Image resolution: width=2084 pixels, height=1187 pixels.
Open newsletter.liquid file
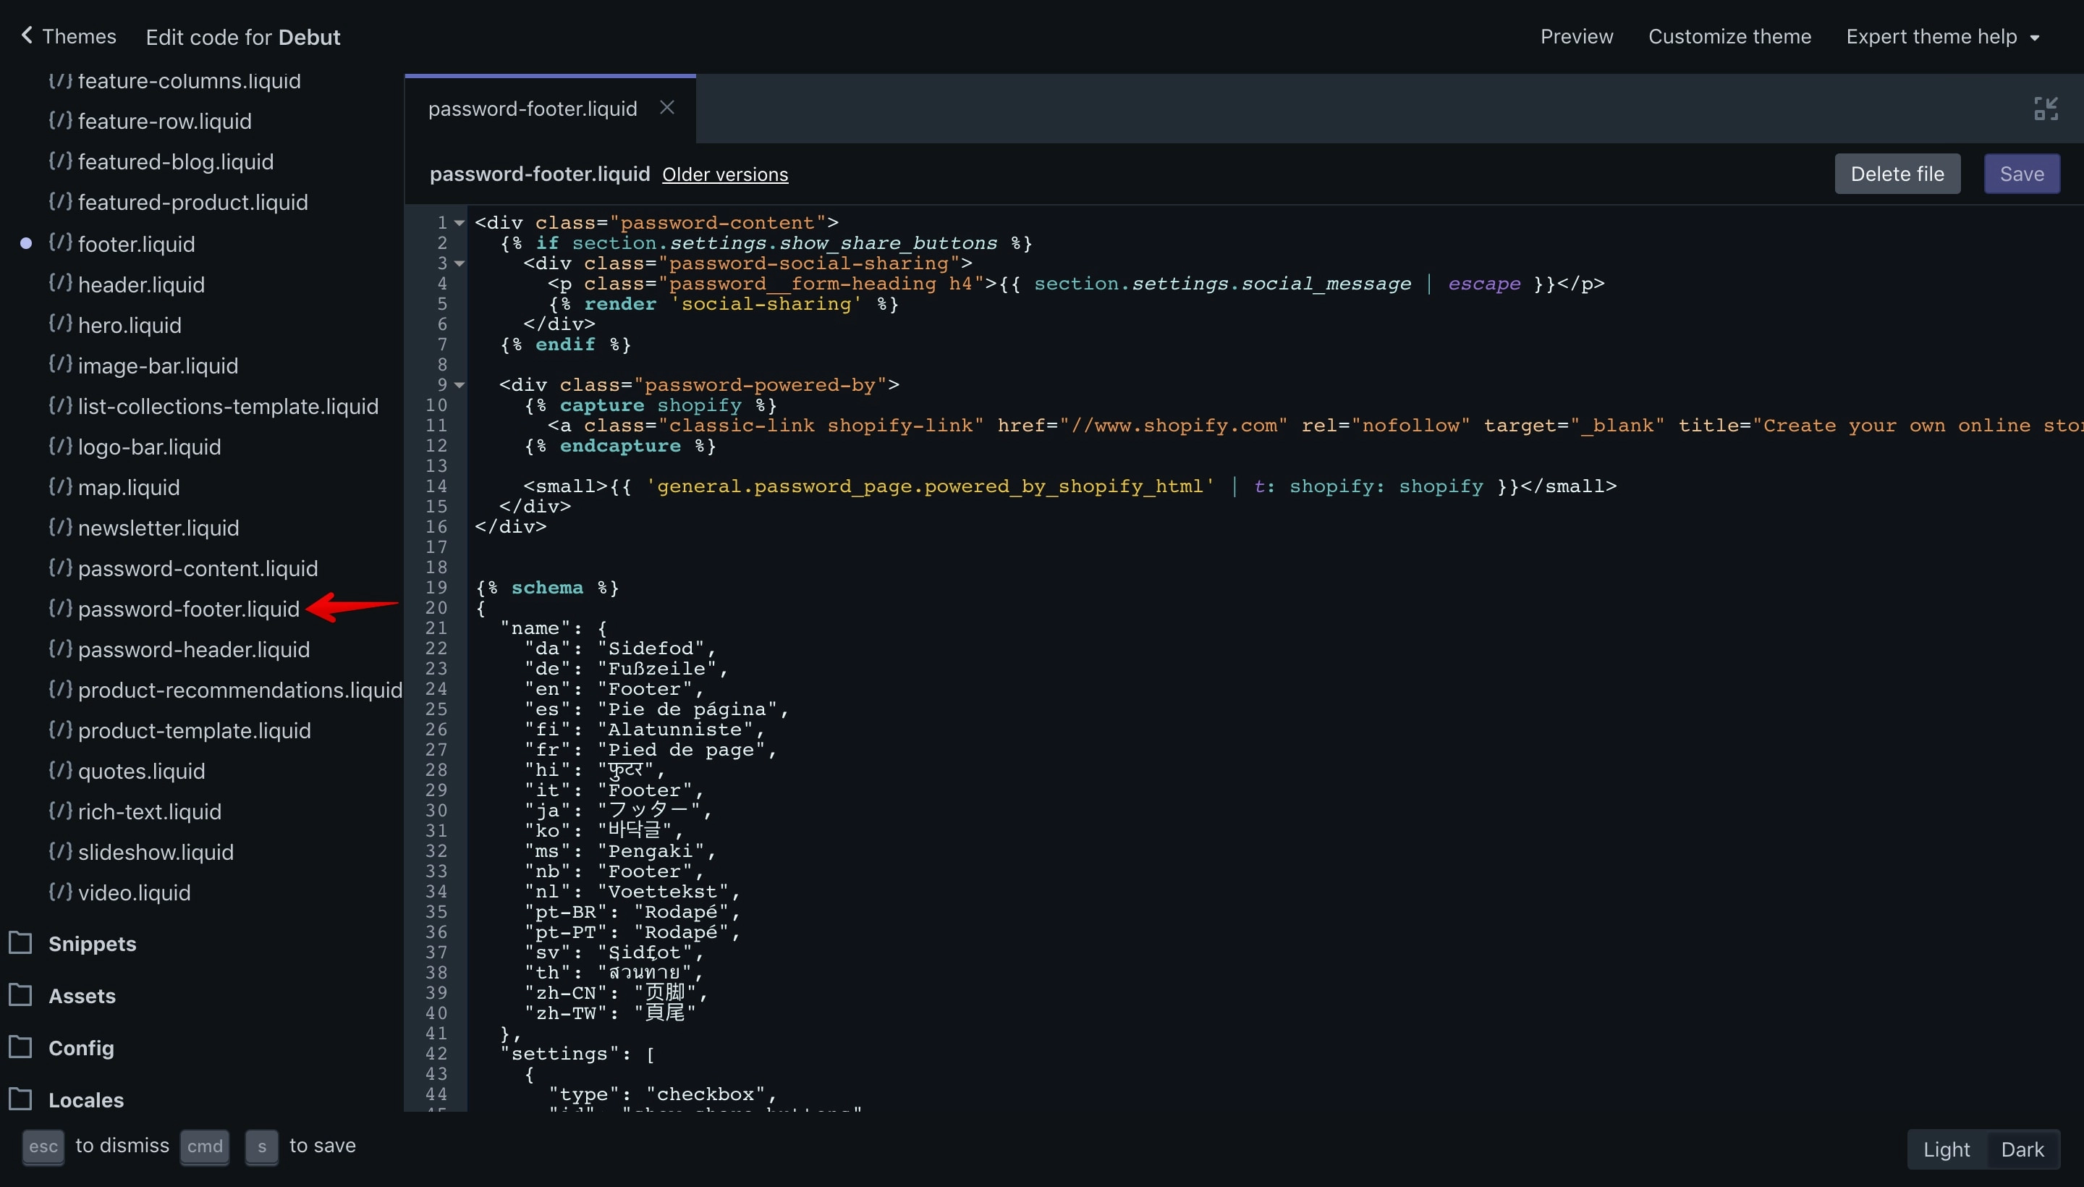coord(158,528)
